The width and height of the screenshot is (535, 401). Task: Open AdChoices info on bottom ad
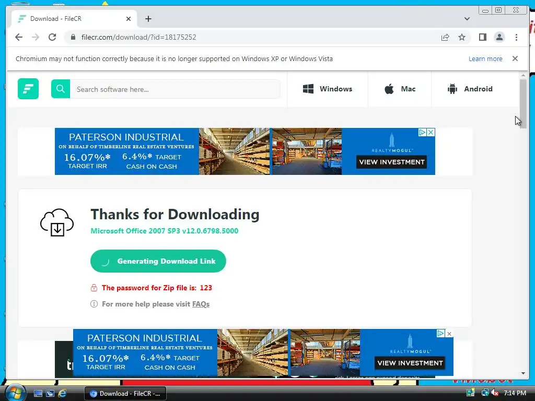click(x=441, y=334)
